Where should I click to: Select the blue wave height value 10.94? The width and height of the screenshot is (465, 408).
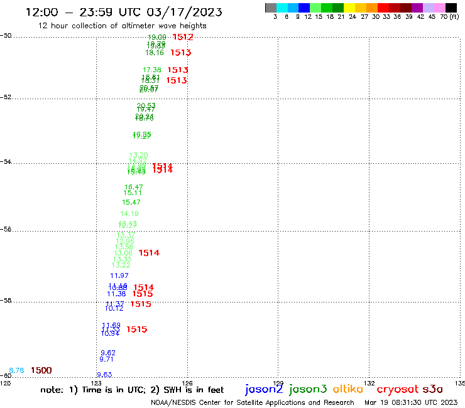click(110, 334)
